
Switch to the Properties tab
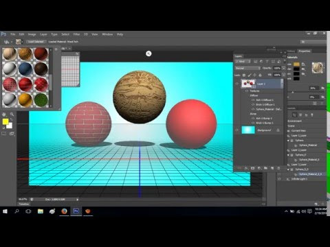tap(305, 51)
